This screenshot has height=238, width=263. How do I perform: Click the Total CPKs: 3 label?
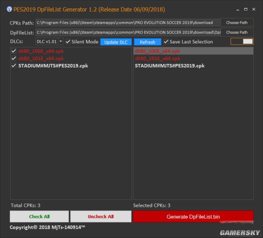click(25, 206)
